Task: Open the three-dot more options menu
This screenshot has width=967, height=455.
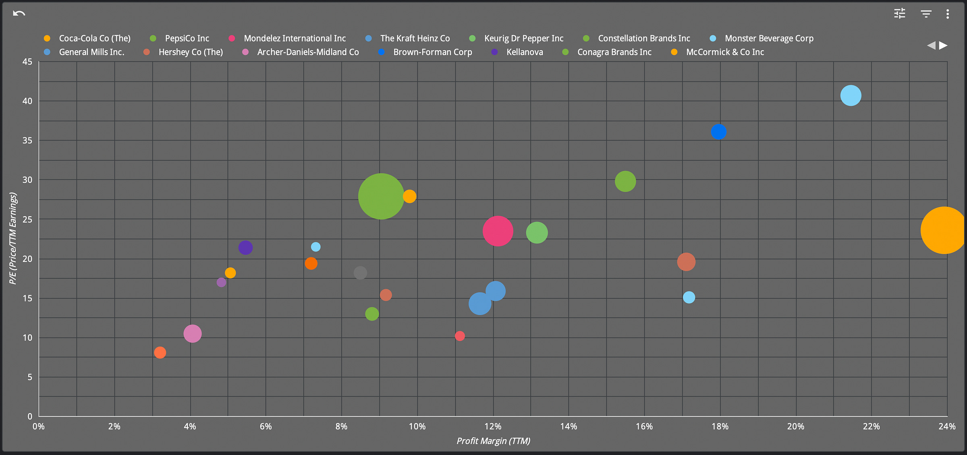Action: coord(947,14)
